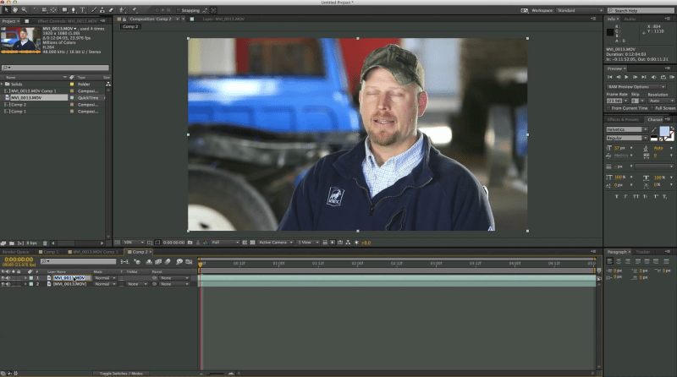Select the Selection arrow tool
Image resolution: width=677 pixels, height=377 pixels.
(6, 9)
